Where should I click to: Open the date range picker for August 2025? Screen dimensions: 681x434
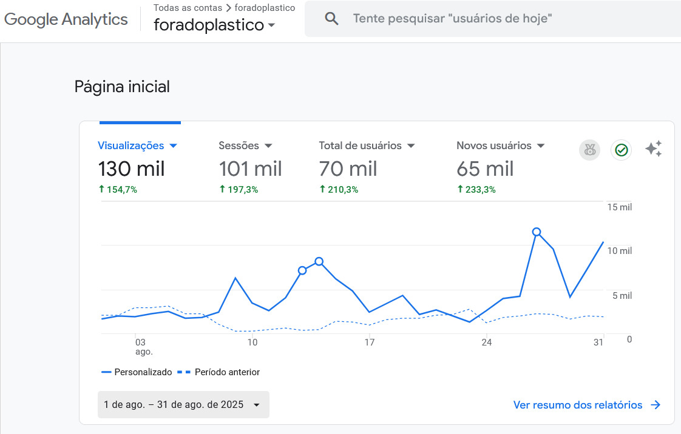(183, 405)
